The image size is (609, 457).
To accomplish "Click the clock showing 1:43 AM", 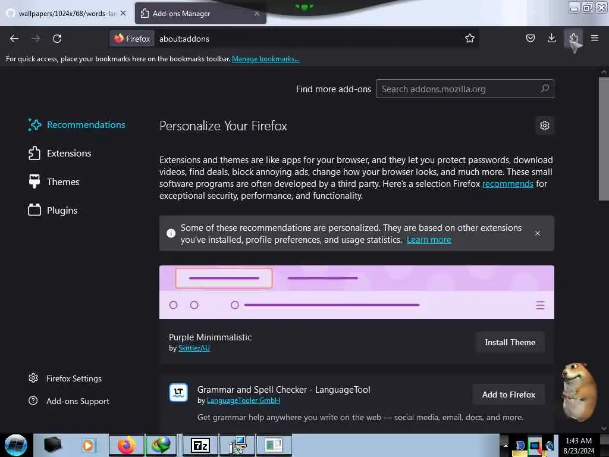I will pyautogui.click(x=579, y=445).
